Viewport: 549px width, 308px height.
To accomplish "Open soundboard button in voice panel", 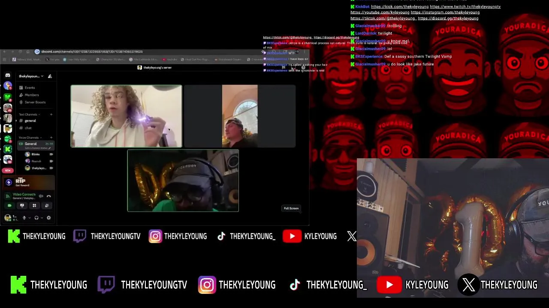I will tap(47, 206).
